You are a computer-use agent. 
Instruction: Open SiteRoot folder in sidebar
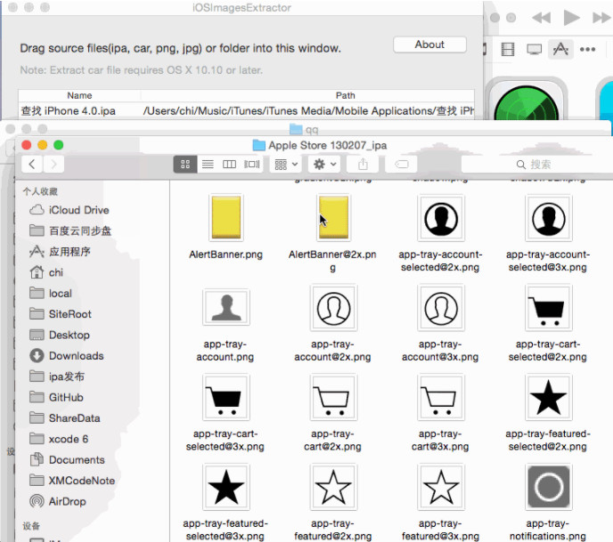(61, 314)
